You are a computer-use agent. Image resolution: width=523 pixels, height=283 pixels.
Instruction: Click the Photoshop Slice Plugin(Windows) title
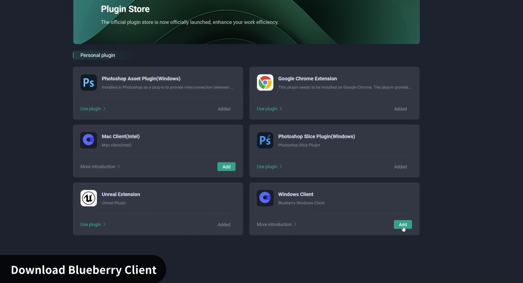pos(316,136)
